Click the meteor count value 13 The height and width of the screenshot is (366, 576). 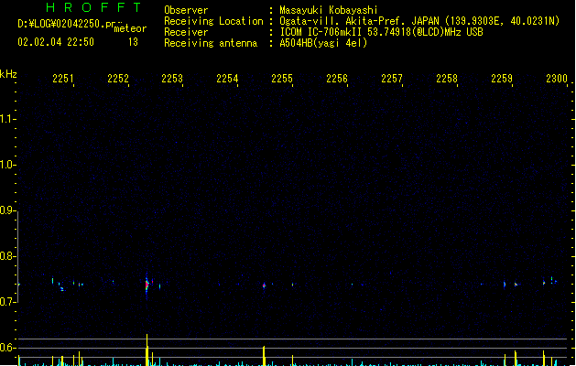click(x=133, y=42)
